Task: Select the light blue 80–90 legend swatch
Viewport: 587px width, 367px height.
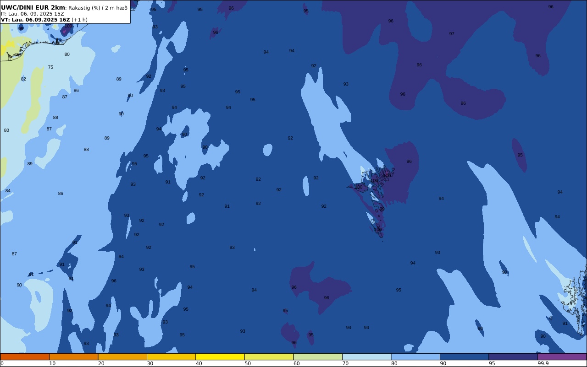Action: pos(415,356)
